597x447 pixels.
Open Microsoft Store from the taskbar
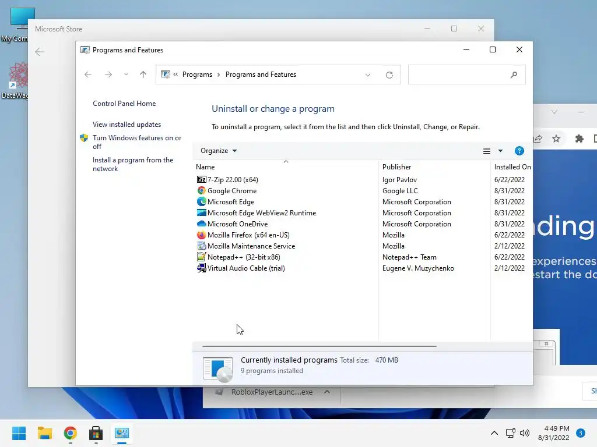tap(96, 433)
